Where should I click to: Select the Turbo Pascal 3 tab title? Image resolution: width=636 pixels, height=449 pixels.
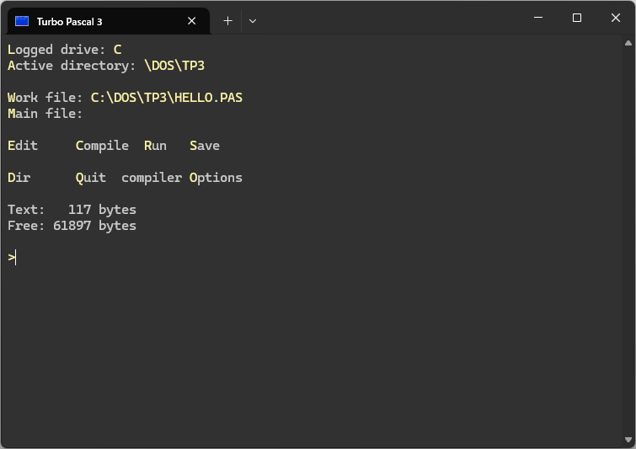pyautogui.click(x=69, y=22)
